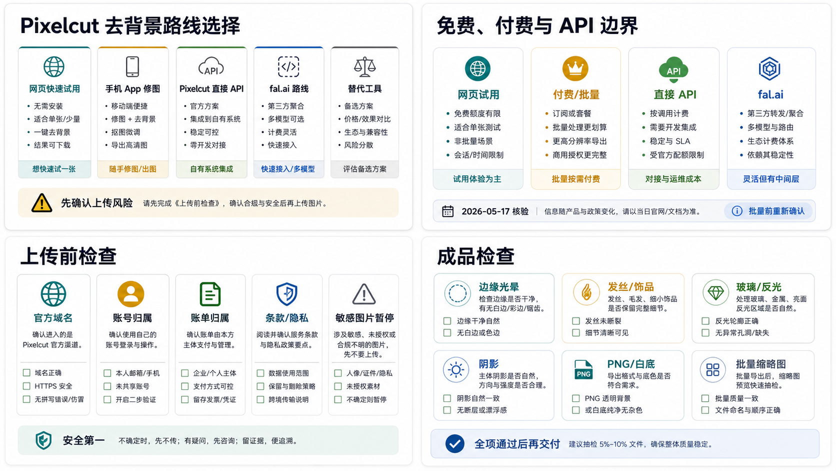Click the info icon in 批量前重新确认
The height and width of the screenshot is (471, 836).
737,211
